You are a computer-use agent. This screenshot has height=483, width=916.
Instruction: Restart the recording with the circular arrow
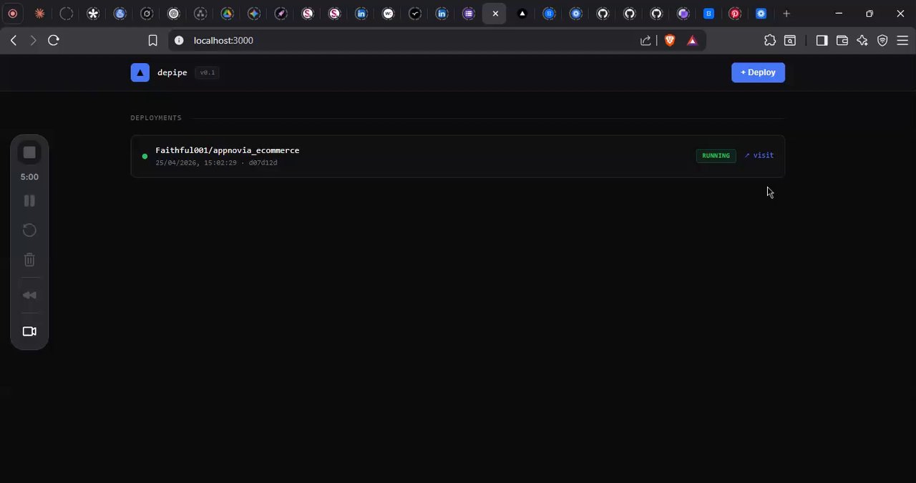29,230
